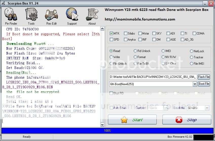Select the Write operation

[111, 57]
